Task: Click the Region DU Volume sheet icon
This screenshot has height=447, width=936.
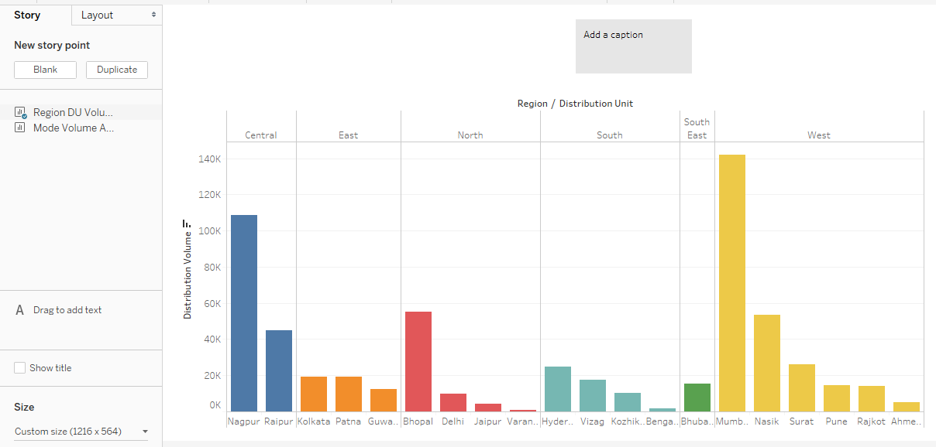Action: 21,112
